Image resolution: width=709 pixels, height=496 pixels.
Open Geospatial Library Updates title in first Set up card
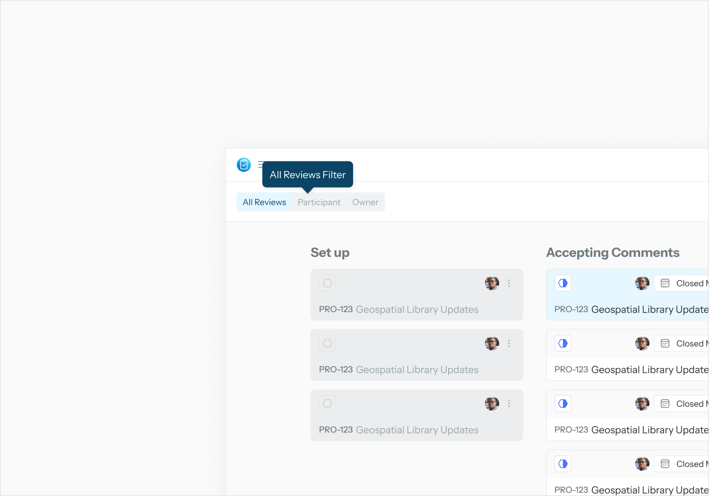click(417, 310)
